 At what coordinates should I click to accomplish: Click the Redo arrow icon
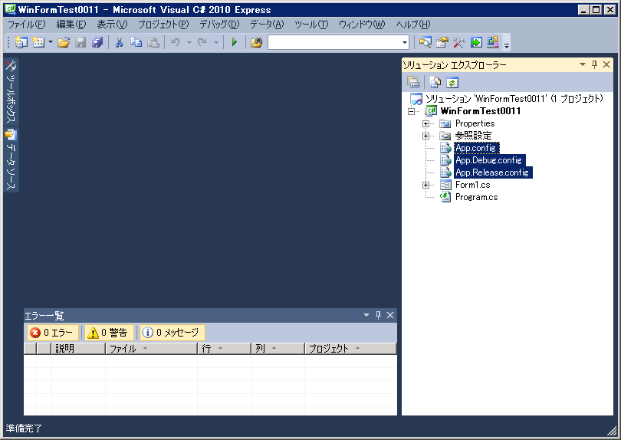tap(202, 42)
